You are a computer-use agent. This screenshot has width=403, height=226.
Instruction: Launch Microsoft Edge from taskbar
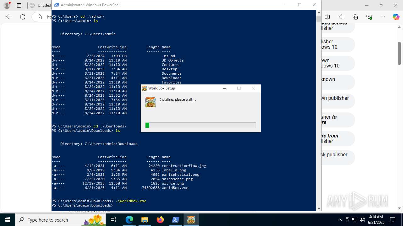129,220
